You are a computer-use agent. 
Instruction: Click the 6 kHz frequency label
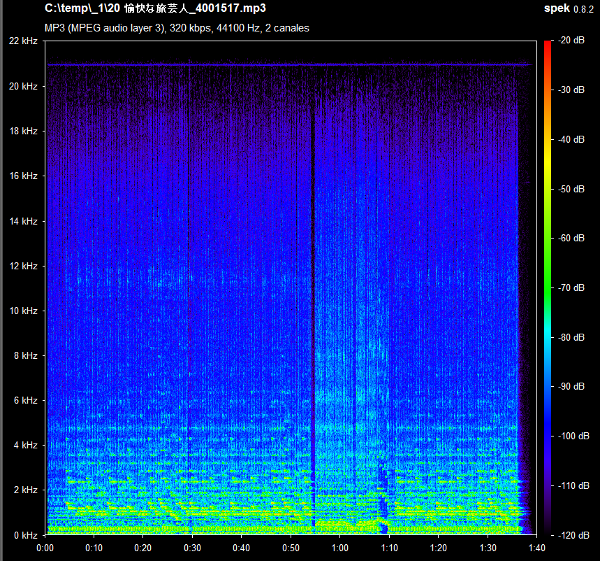[26, 400]
